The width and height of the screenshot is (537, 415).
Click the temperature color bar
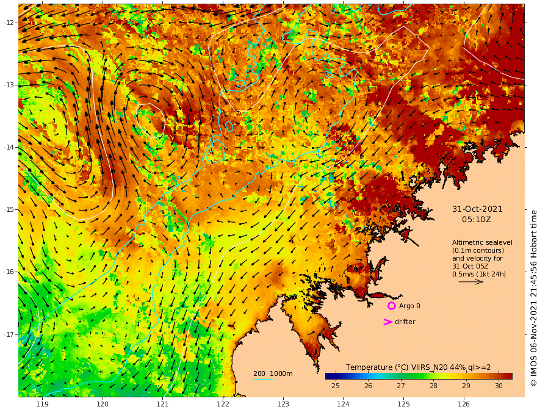[x=419, y=376]
